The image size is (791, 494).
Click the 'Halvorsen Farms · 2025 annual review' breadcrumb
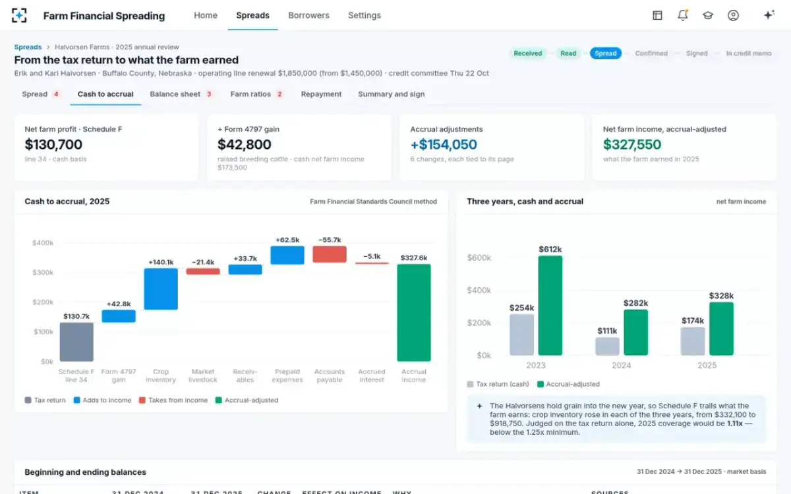(x=117, y=47)
